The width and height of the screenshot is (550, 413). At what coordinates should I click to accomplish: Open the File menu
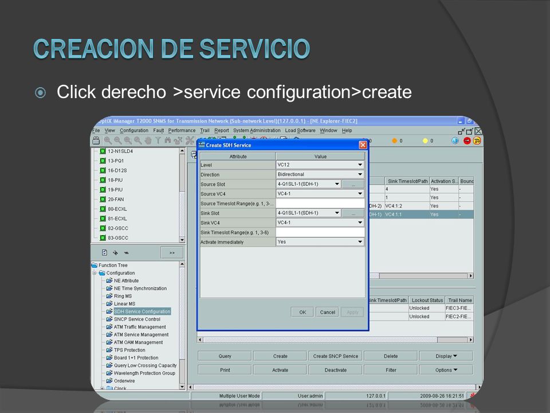point(96,130)
